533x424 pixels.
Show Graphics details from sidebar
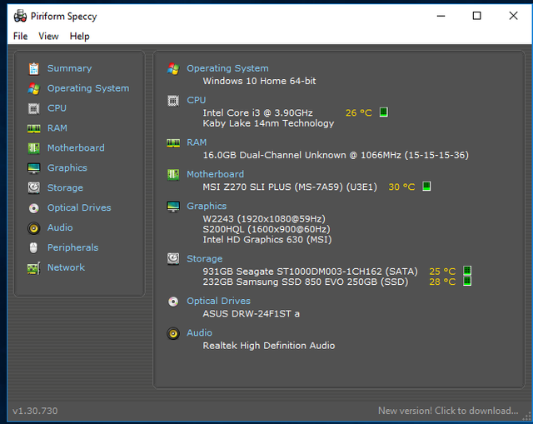click(x=67, y=168)
